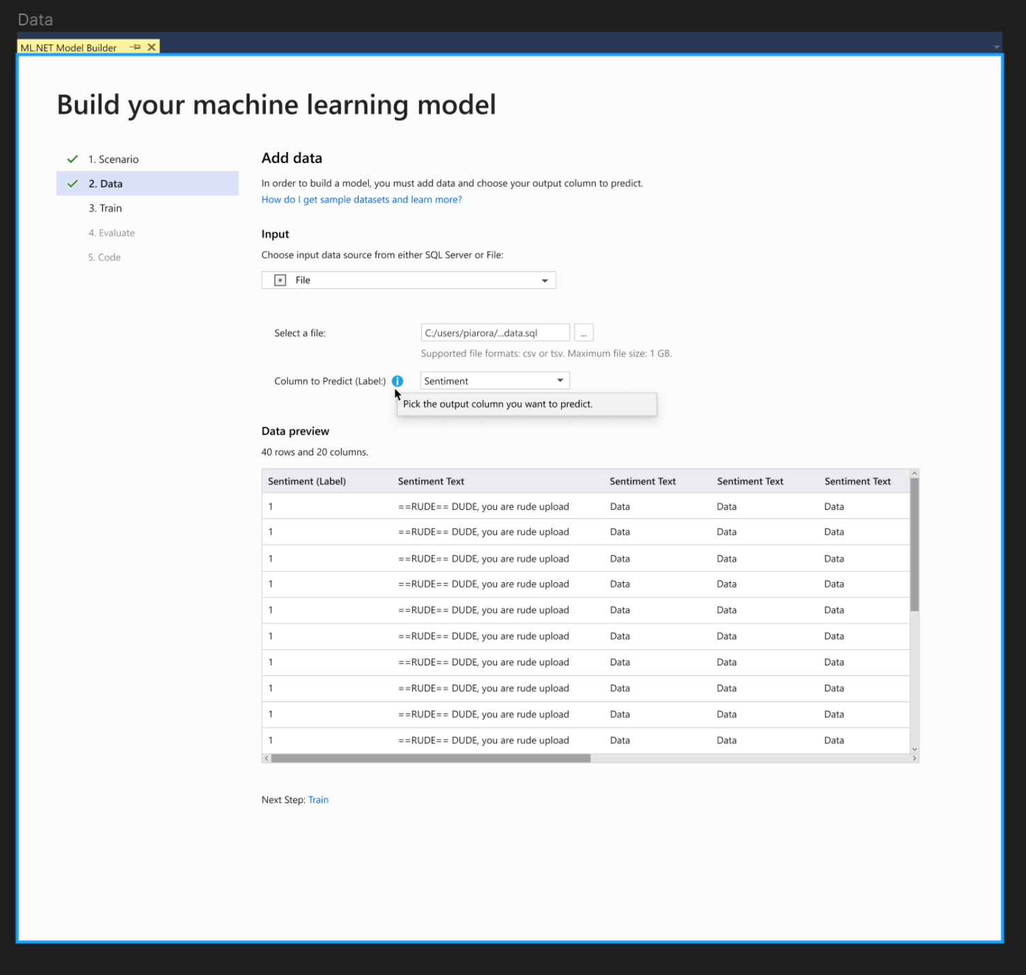Image resolution: width=1026 pixels, height=975 pixels.
Task: Click the text "40 rows and 20 columns."
Action: [x=315, y=452]
